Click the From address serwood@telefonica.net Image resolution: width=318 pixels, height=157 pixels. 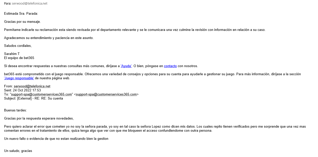[x=32, y=86]
